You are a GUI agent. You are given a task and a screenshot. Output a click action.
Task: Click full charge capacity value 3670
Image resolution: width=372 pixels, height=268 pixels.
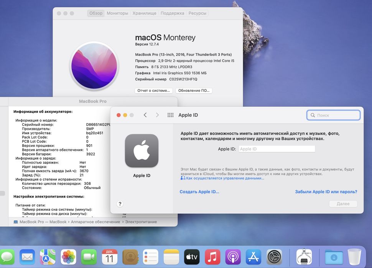pos(84,171)
